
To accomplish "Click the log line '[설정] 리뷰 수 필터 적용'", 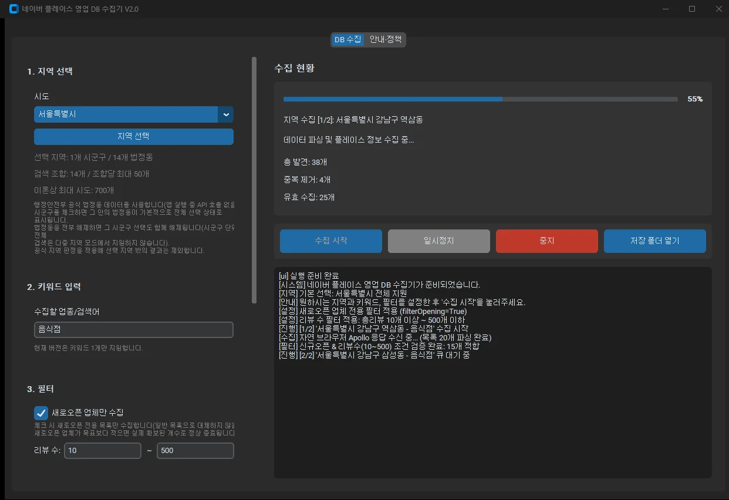I will [x=372, y=320].
